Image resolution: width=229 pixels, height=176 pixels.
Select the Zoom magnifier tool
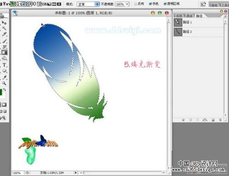pyautogui.click(x=4, y=83)
